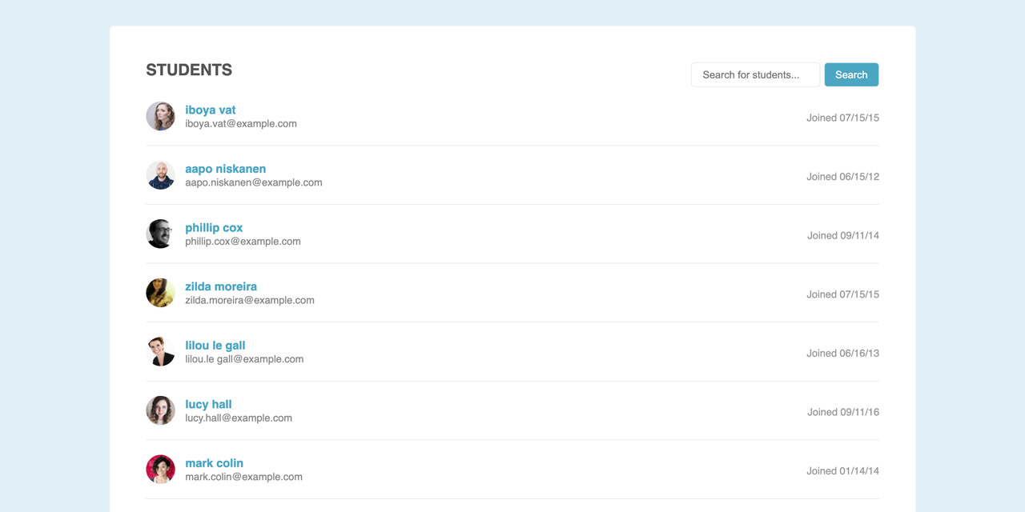Open iboya vat's student name link

211,110
